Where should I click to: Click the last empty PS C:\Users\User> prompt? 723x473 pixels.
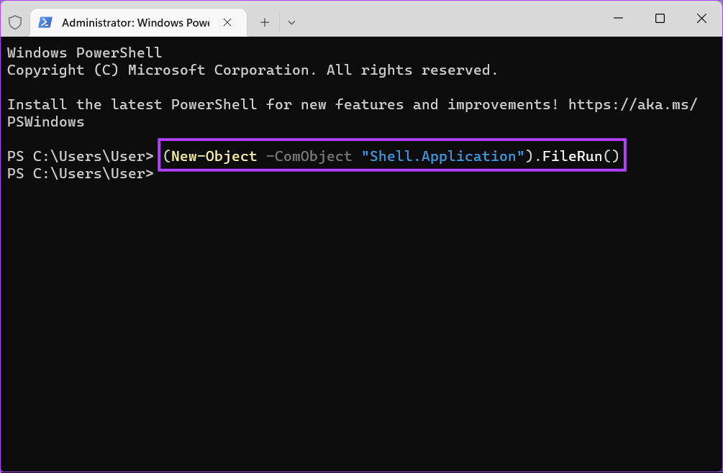(81, 174)
